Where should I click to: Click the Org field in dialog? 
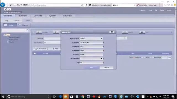tap(91, 62)
